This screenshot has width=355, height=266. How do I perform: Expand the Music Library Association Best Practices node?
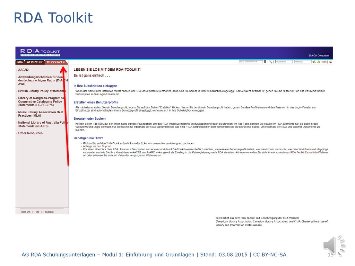17,112
